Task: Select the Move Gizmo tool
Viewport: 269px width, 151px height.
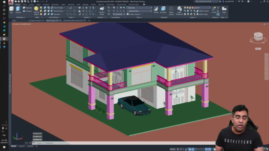Action: tap(171, 11)
